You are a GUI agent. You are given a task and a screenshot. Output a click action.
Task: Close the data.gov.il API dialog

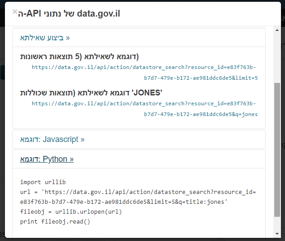pos(15,12)
